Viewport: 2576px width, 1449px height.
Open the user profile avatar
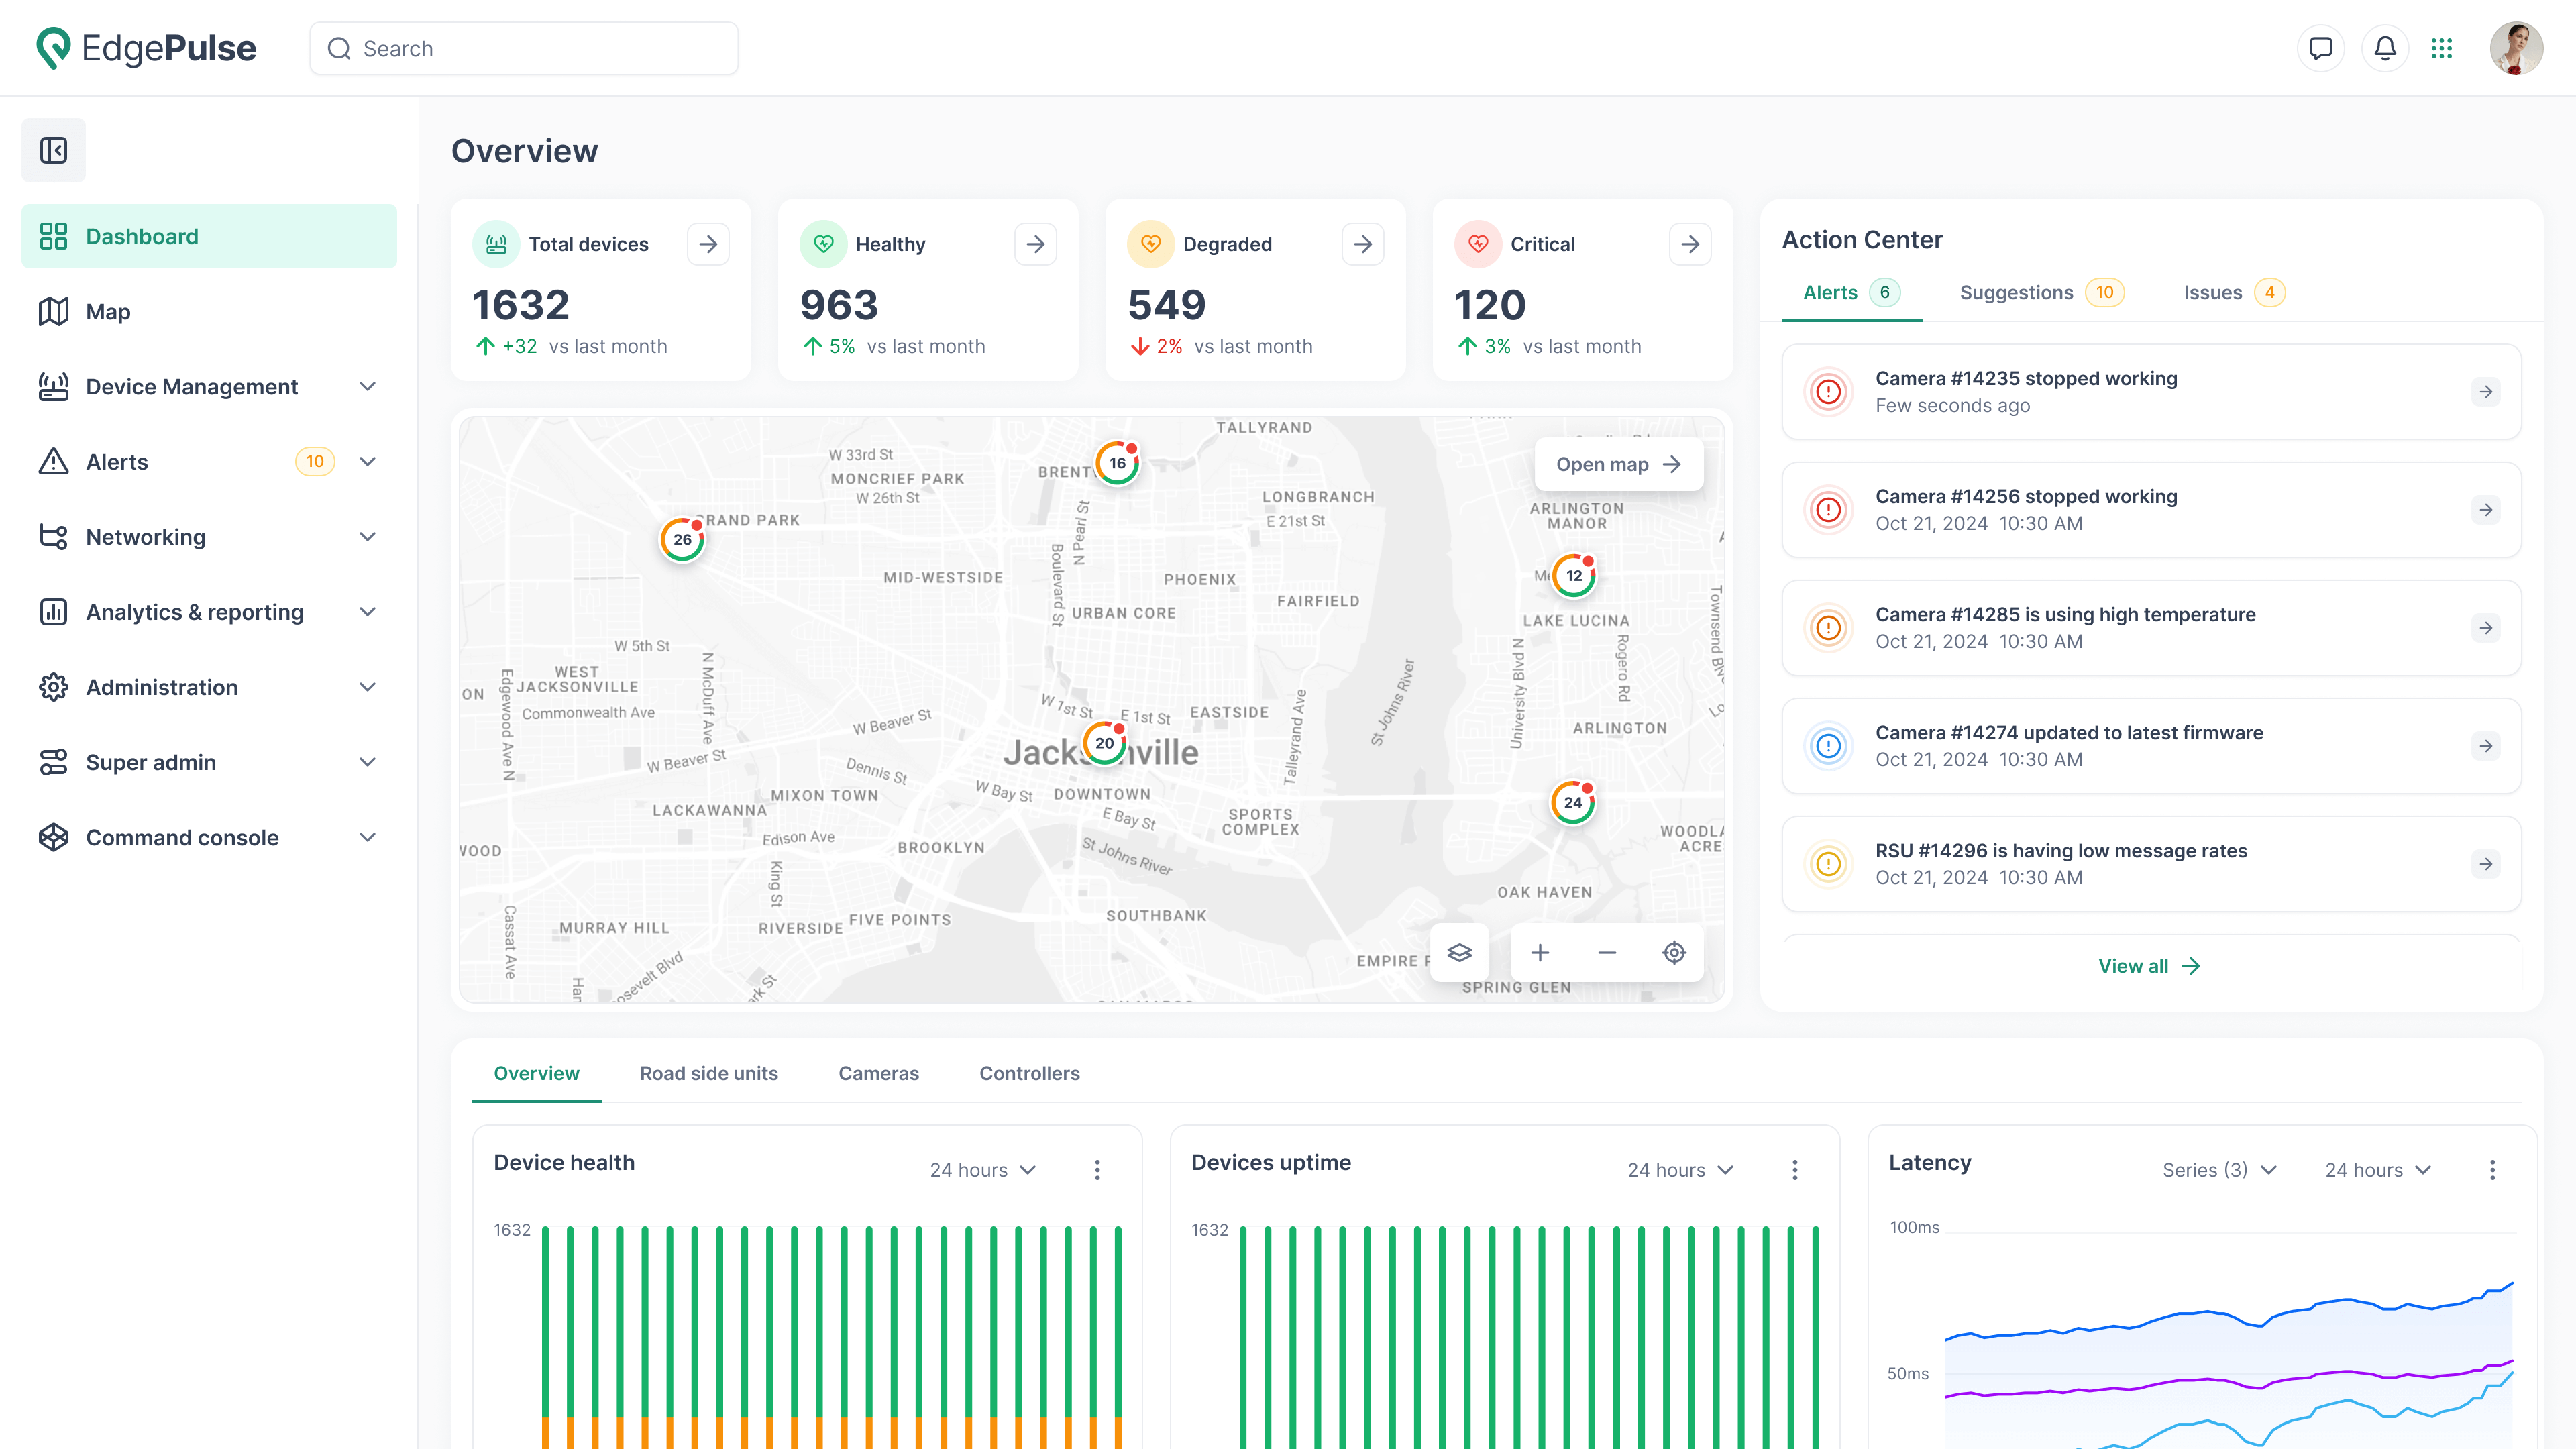[2516, 48]
